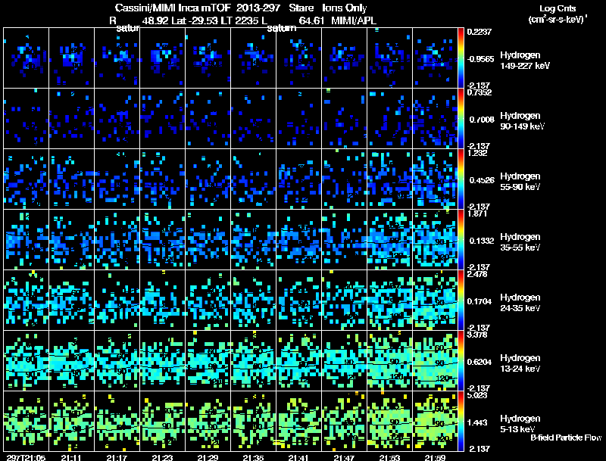Click the 21:41 panel in the 13-24 keV row
Viewport: 606px width, 461px height.
(299, 360)
